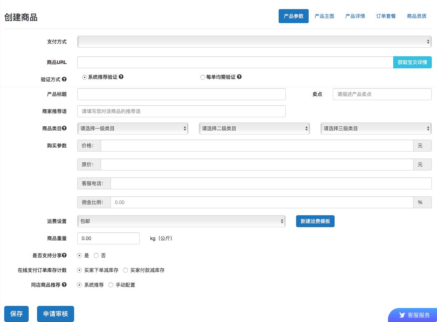Select 买家付款减库存 inventory option
The width and height of the screenshot is (437, 322).
(x=126, y=270)
